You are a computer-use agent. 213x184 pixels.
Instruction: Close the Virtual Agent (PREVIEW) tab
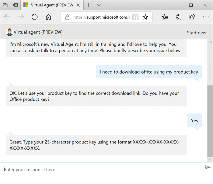[78, 5]
